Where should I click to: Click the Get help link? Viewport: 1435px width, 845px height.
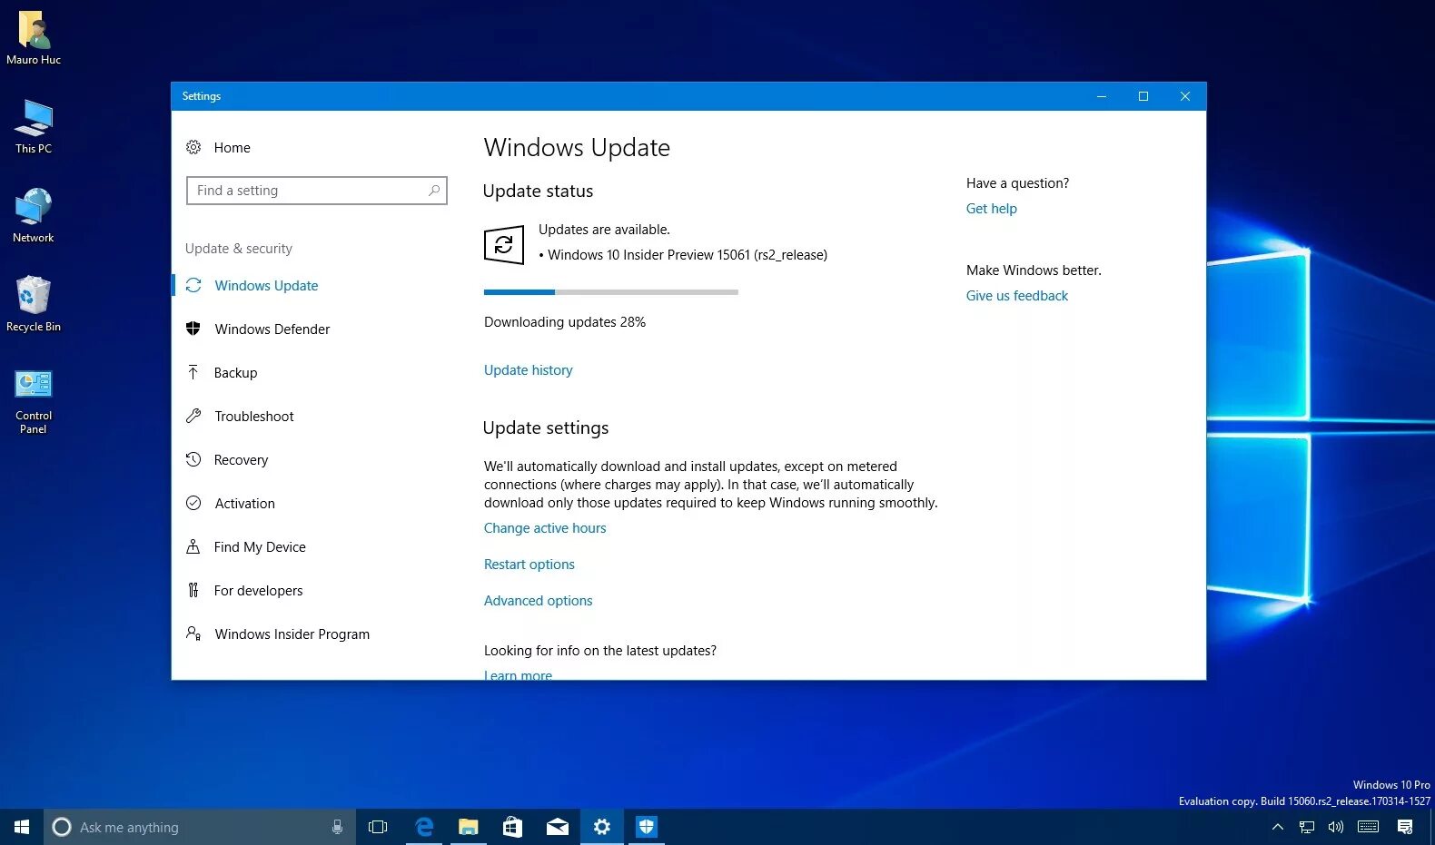pyautogui.click(x=991, y=209)
